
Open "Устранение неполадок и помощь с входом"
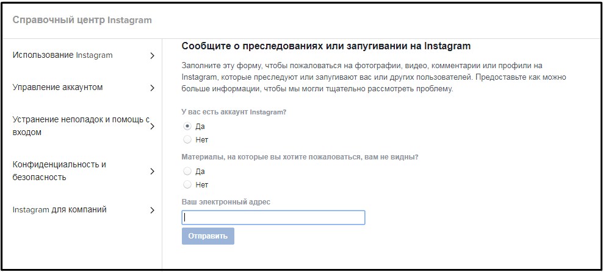(x=79, y=125)
